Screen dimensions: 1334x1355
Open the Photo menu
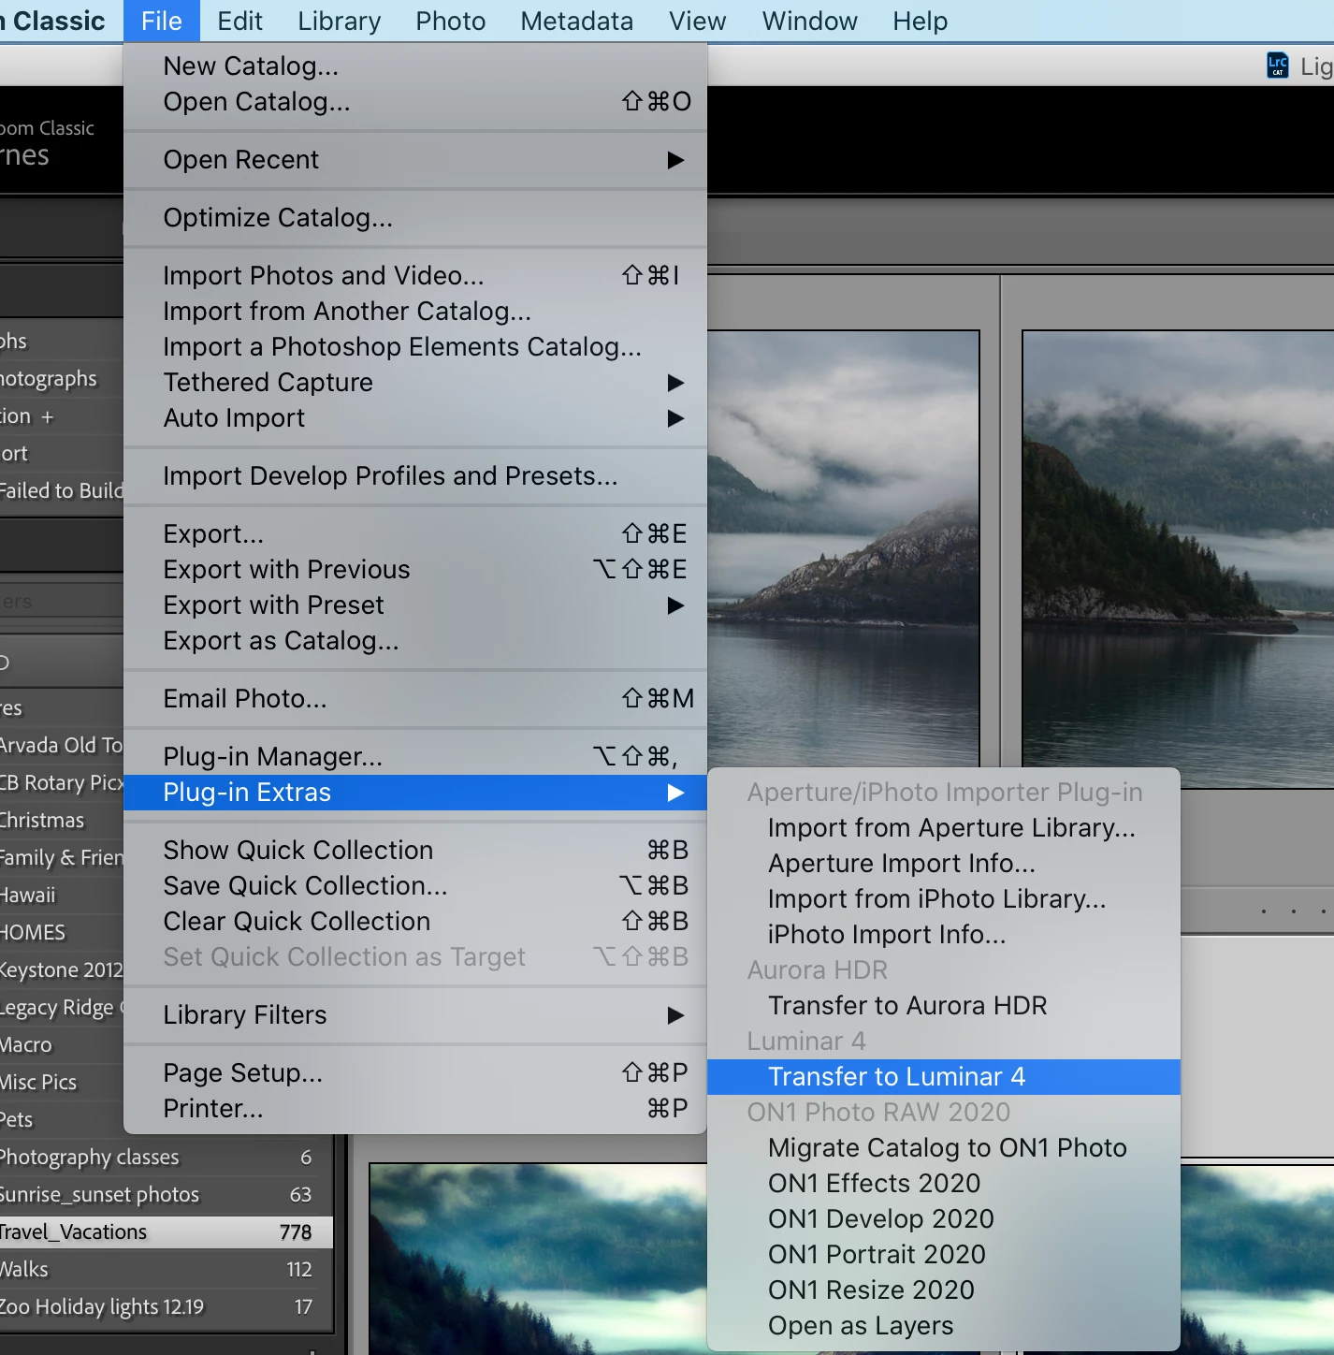click(x=450, y=21)
